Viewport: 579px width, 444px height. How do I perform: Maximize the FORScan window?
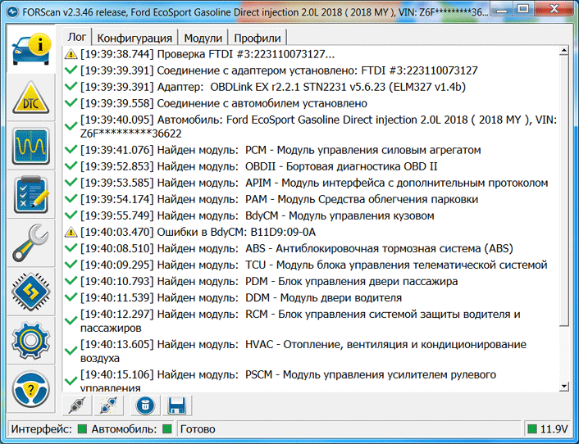coord(522,10)
